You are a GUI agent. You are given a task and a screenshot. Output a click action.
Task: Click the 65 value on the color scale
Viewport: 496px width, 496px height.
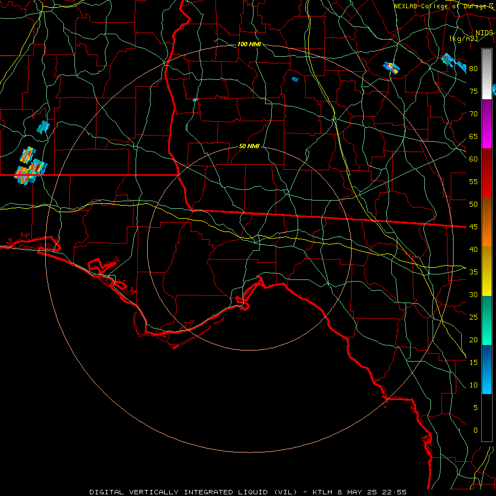(473, 136)
